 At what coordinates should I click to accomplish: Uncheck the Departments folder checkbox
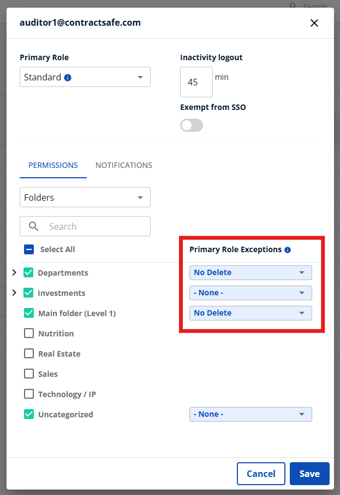tap(29, 272)
